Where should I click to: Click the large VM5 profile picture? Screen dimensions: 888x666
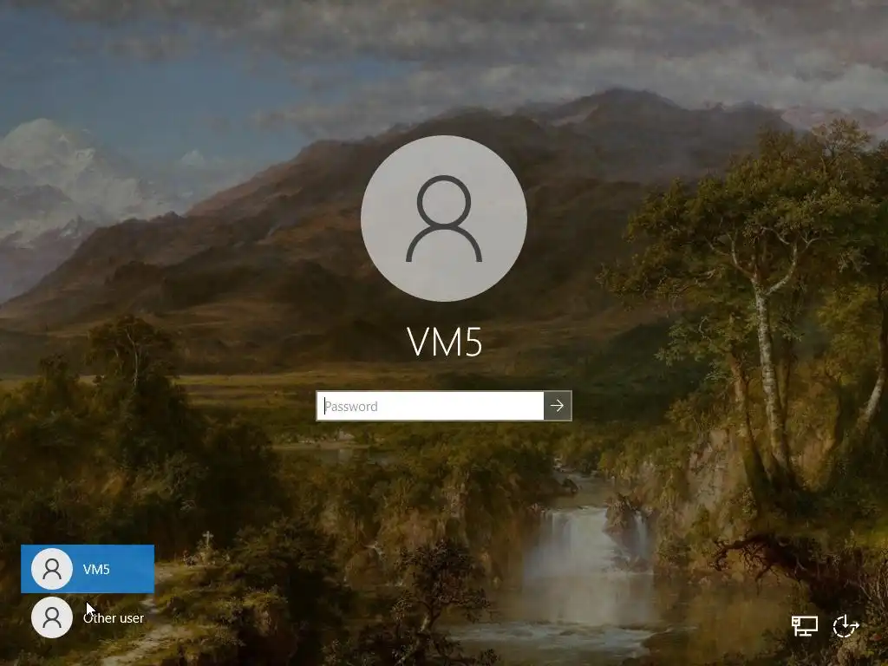[x=444, y=218]
